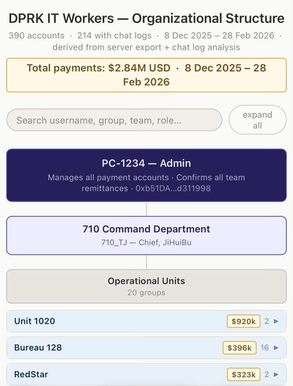Click the member count 2 on RedStar
Viewport: 293px width, 386px height.
pos(267,374)
